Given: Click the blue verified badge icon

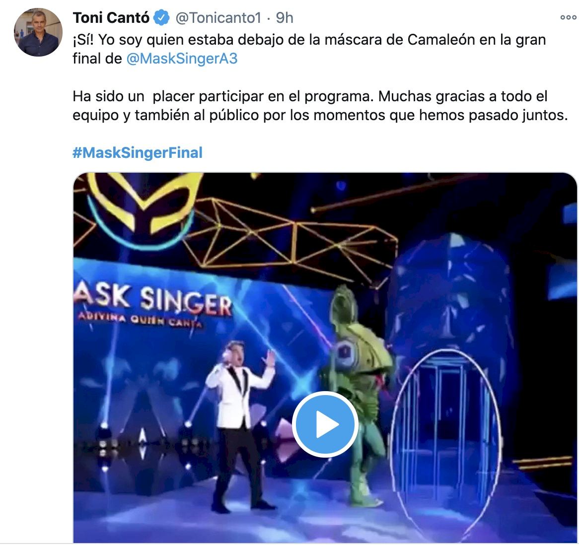Looking at the screenshot, I should [x=161, y=18].
